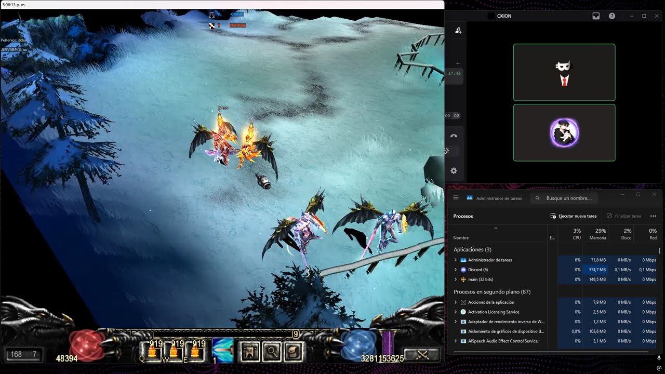Screen dimensions: 665x374
Task: Click the Aplicaciones (3) group header
Action: (x=472, y=250)
